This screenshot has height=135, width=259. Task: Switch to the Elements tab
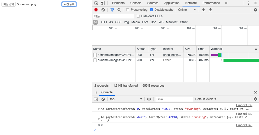(x=118, y=3)
